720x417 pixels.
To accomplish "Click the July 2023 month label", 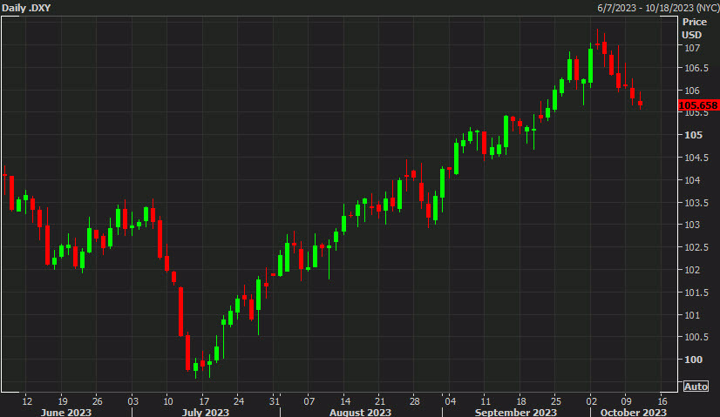I will pos(205,412).
